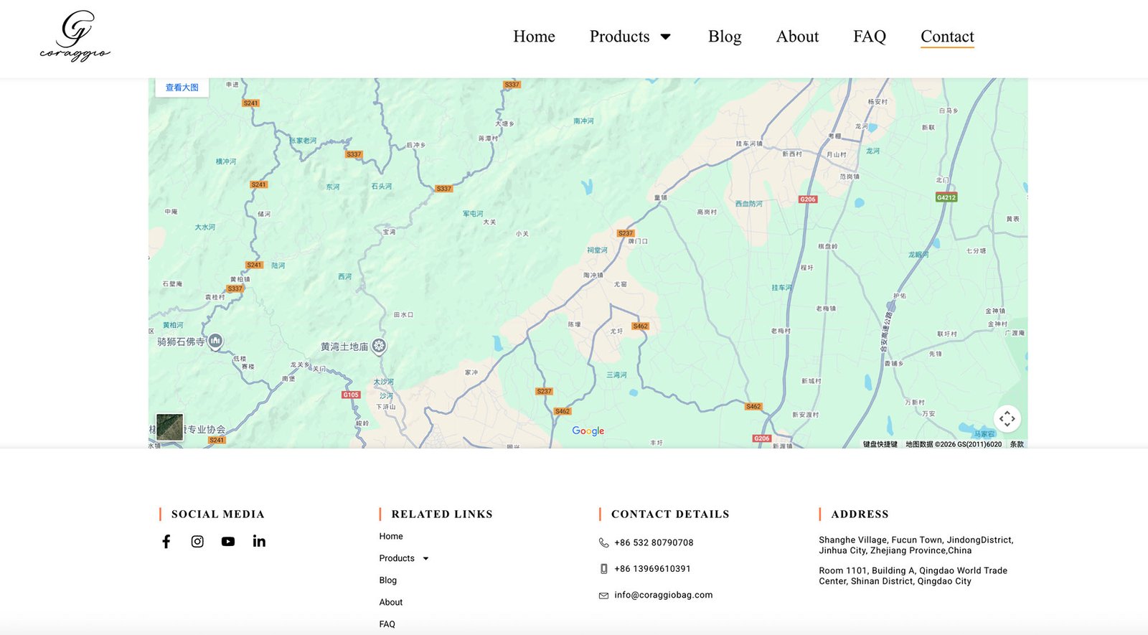Viewport: 1148px width, 635px height.
Task: Click Blog under Related Links
Action: click(388, 580)
